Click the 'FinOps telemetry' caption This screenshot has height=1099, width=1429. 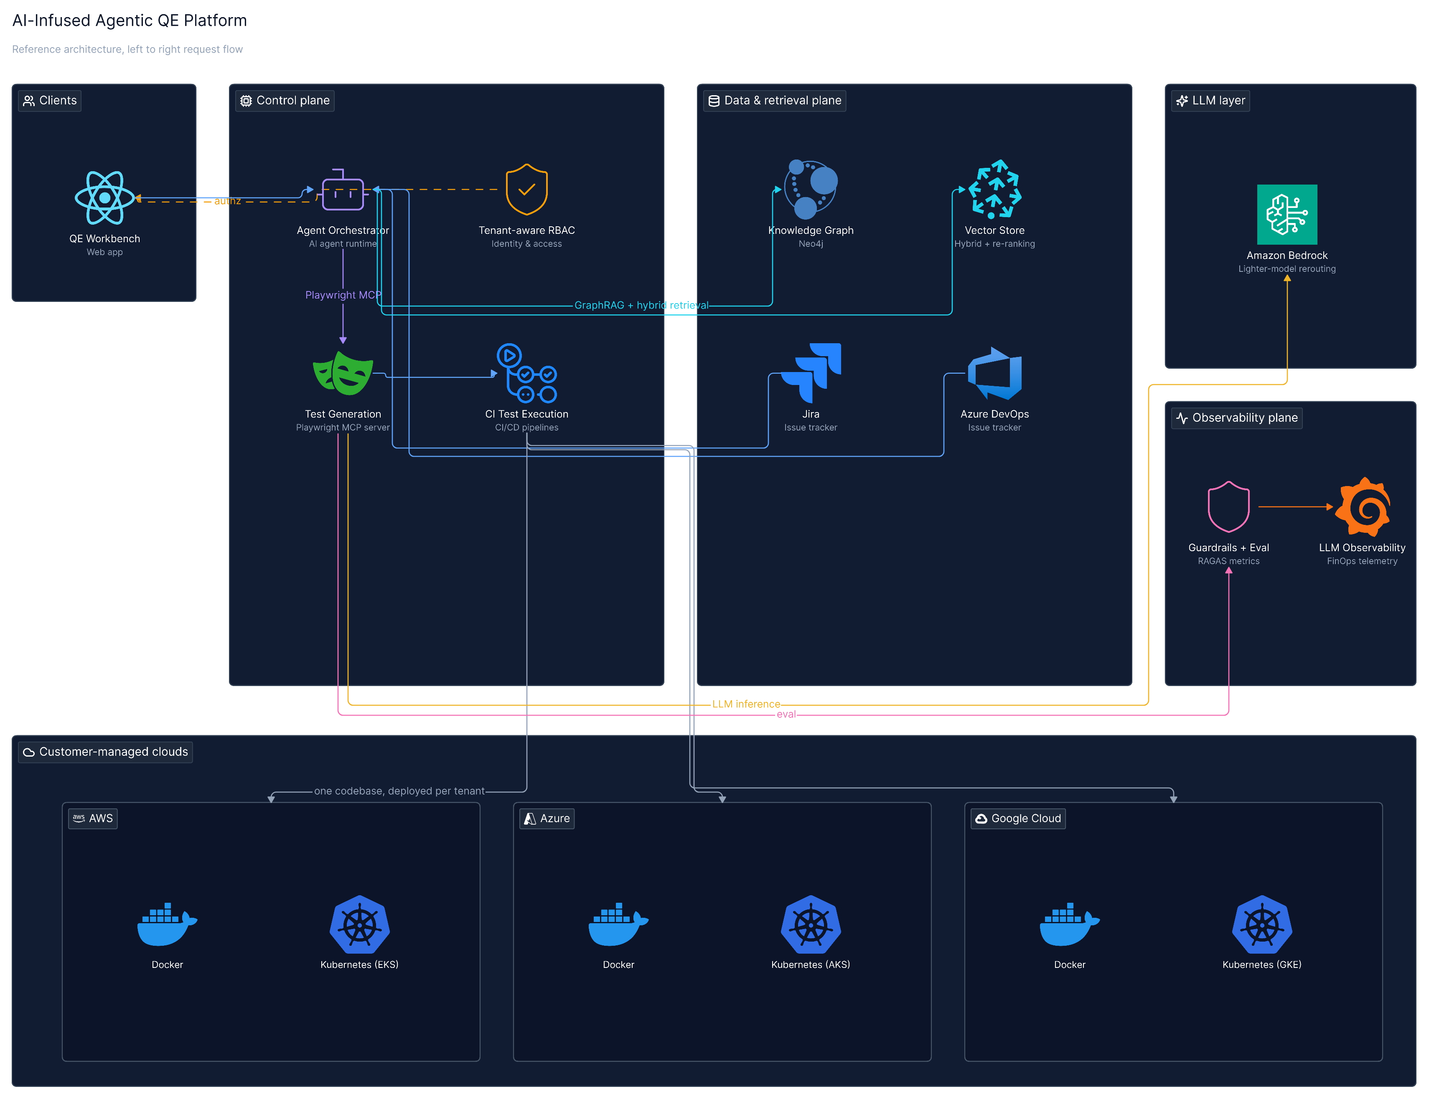click(x=1362, y=561)
